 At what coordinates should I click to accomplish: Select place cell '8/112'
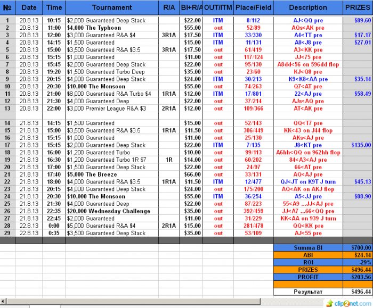point(254,20)
